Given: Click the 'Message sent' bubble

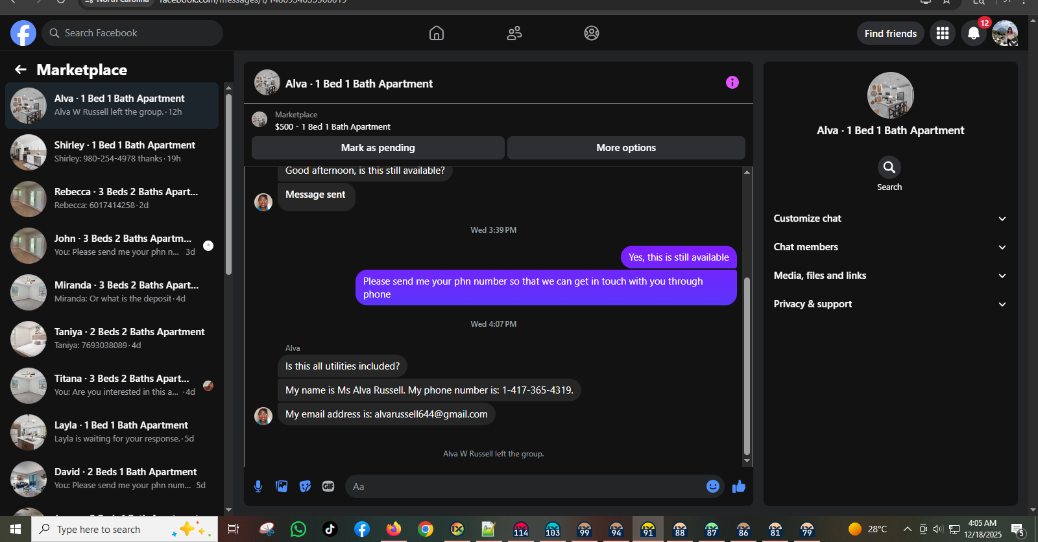Looking at the screenshot, I should pyautogui.click(x=316, y=196).
